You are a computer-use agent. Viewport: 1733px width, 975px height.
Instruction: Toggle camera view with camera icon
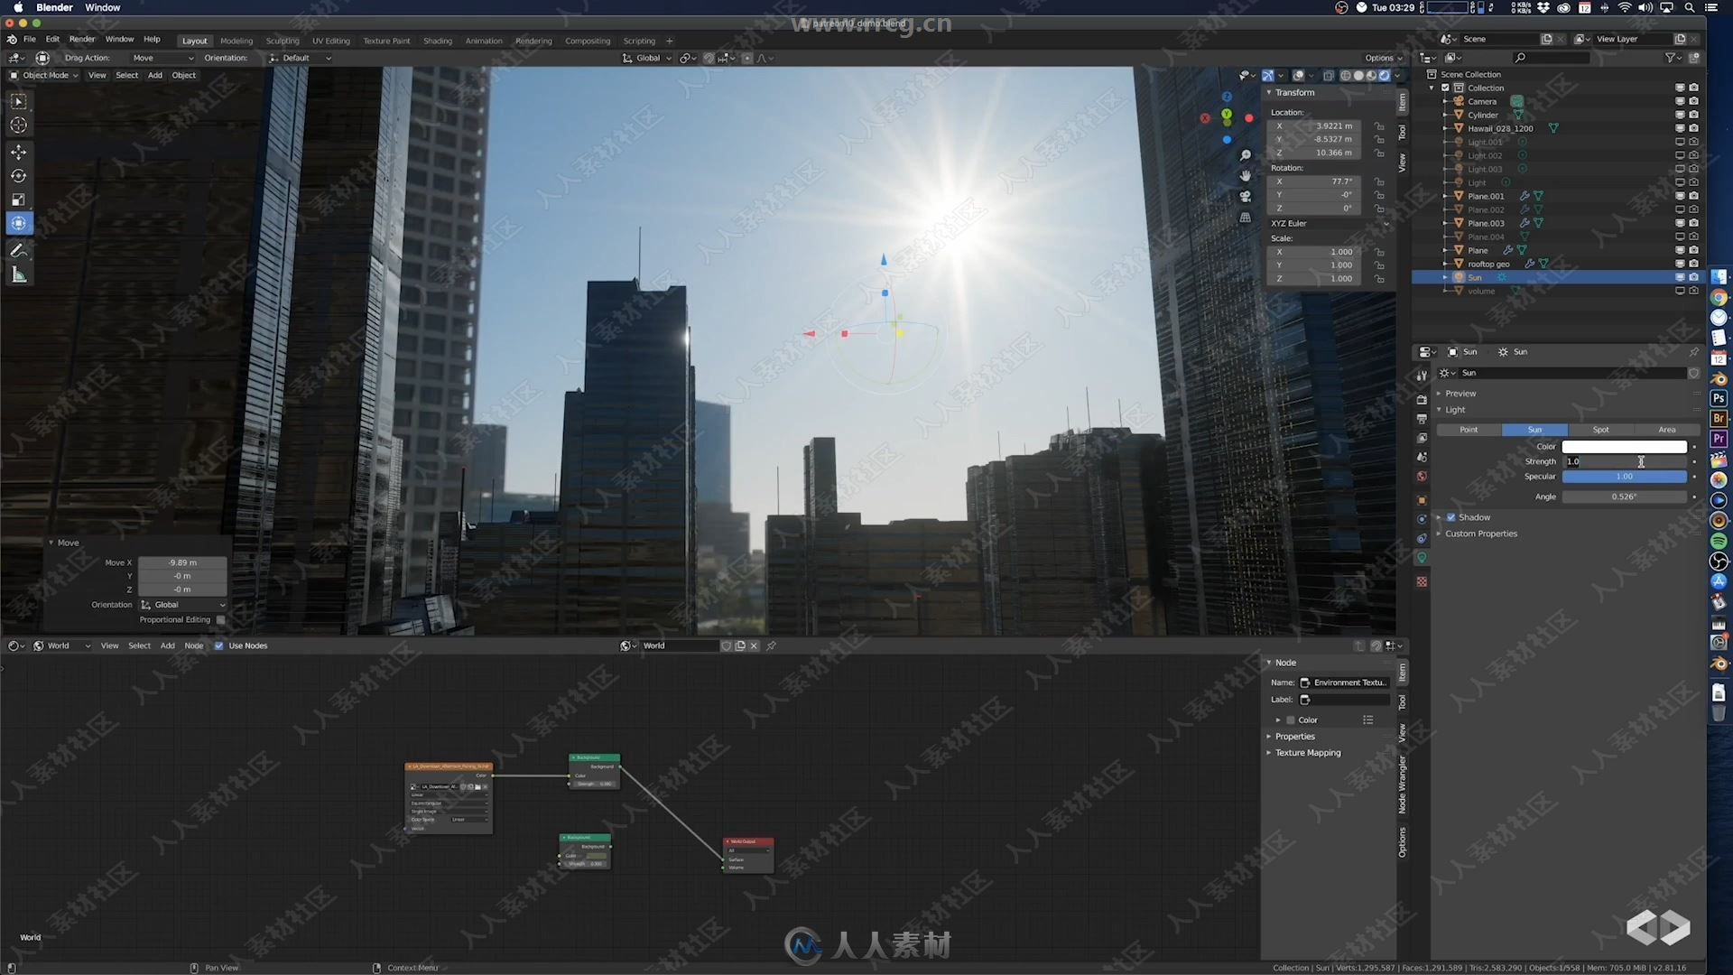(1246, 197)
